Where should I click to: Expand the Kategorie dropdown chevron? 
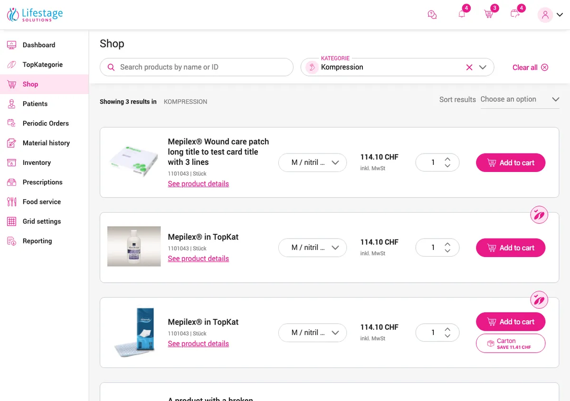pos(483,67)
